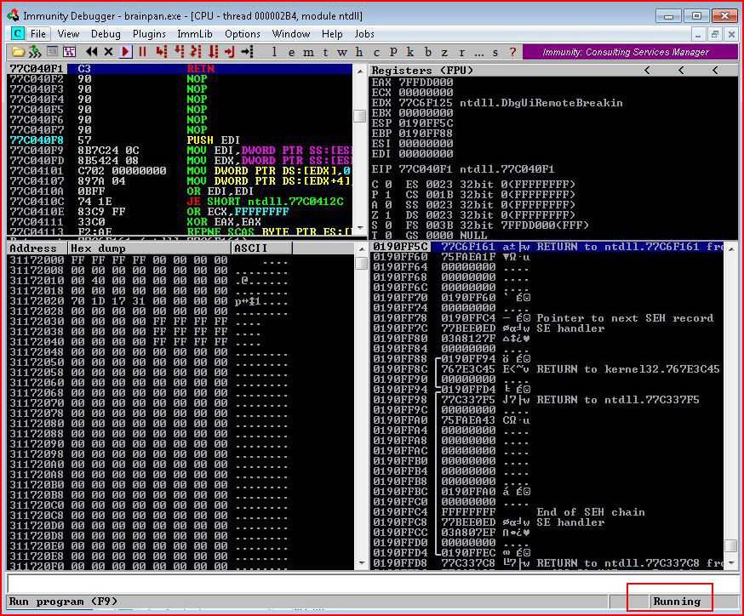Open the View menu
744x616 pixels.
(68, 34)
